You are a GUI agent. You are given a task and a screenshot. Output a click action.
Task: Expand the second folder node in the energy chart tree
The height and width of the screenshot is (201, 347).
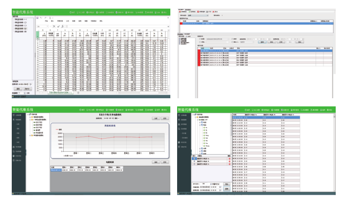(x=30, y=120)
